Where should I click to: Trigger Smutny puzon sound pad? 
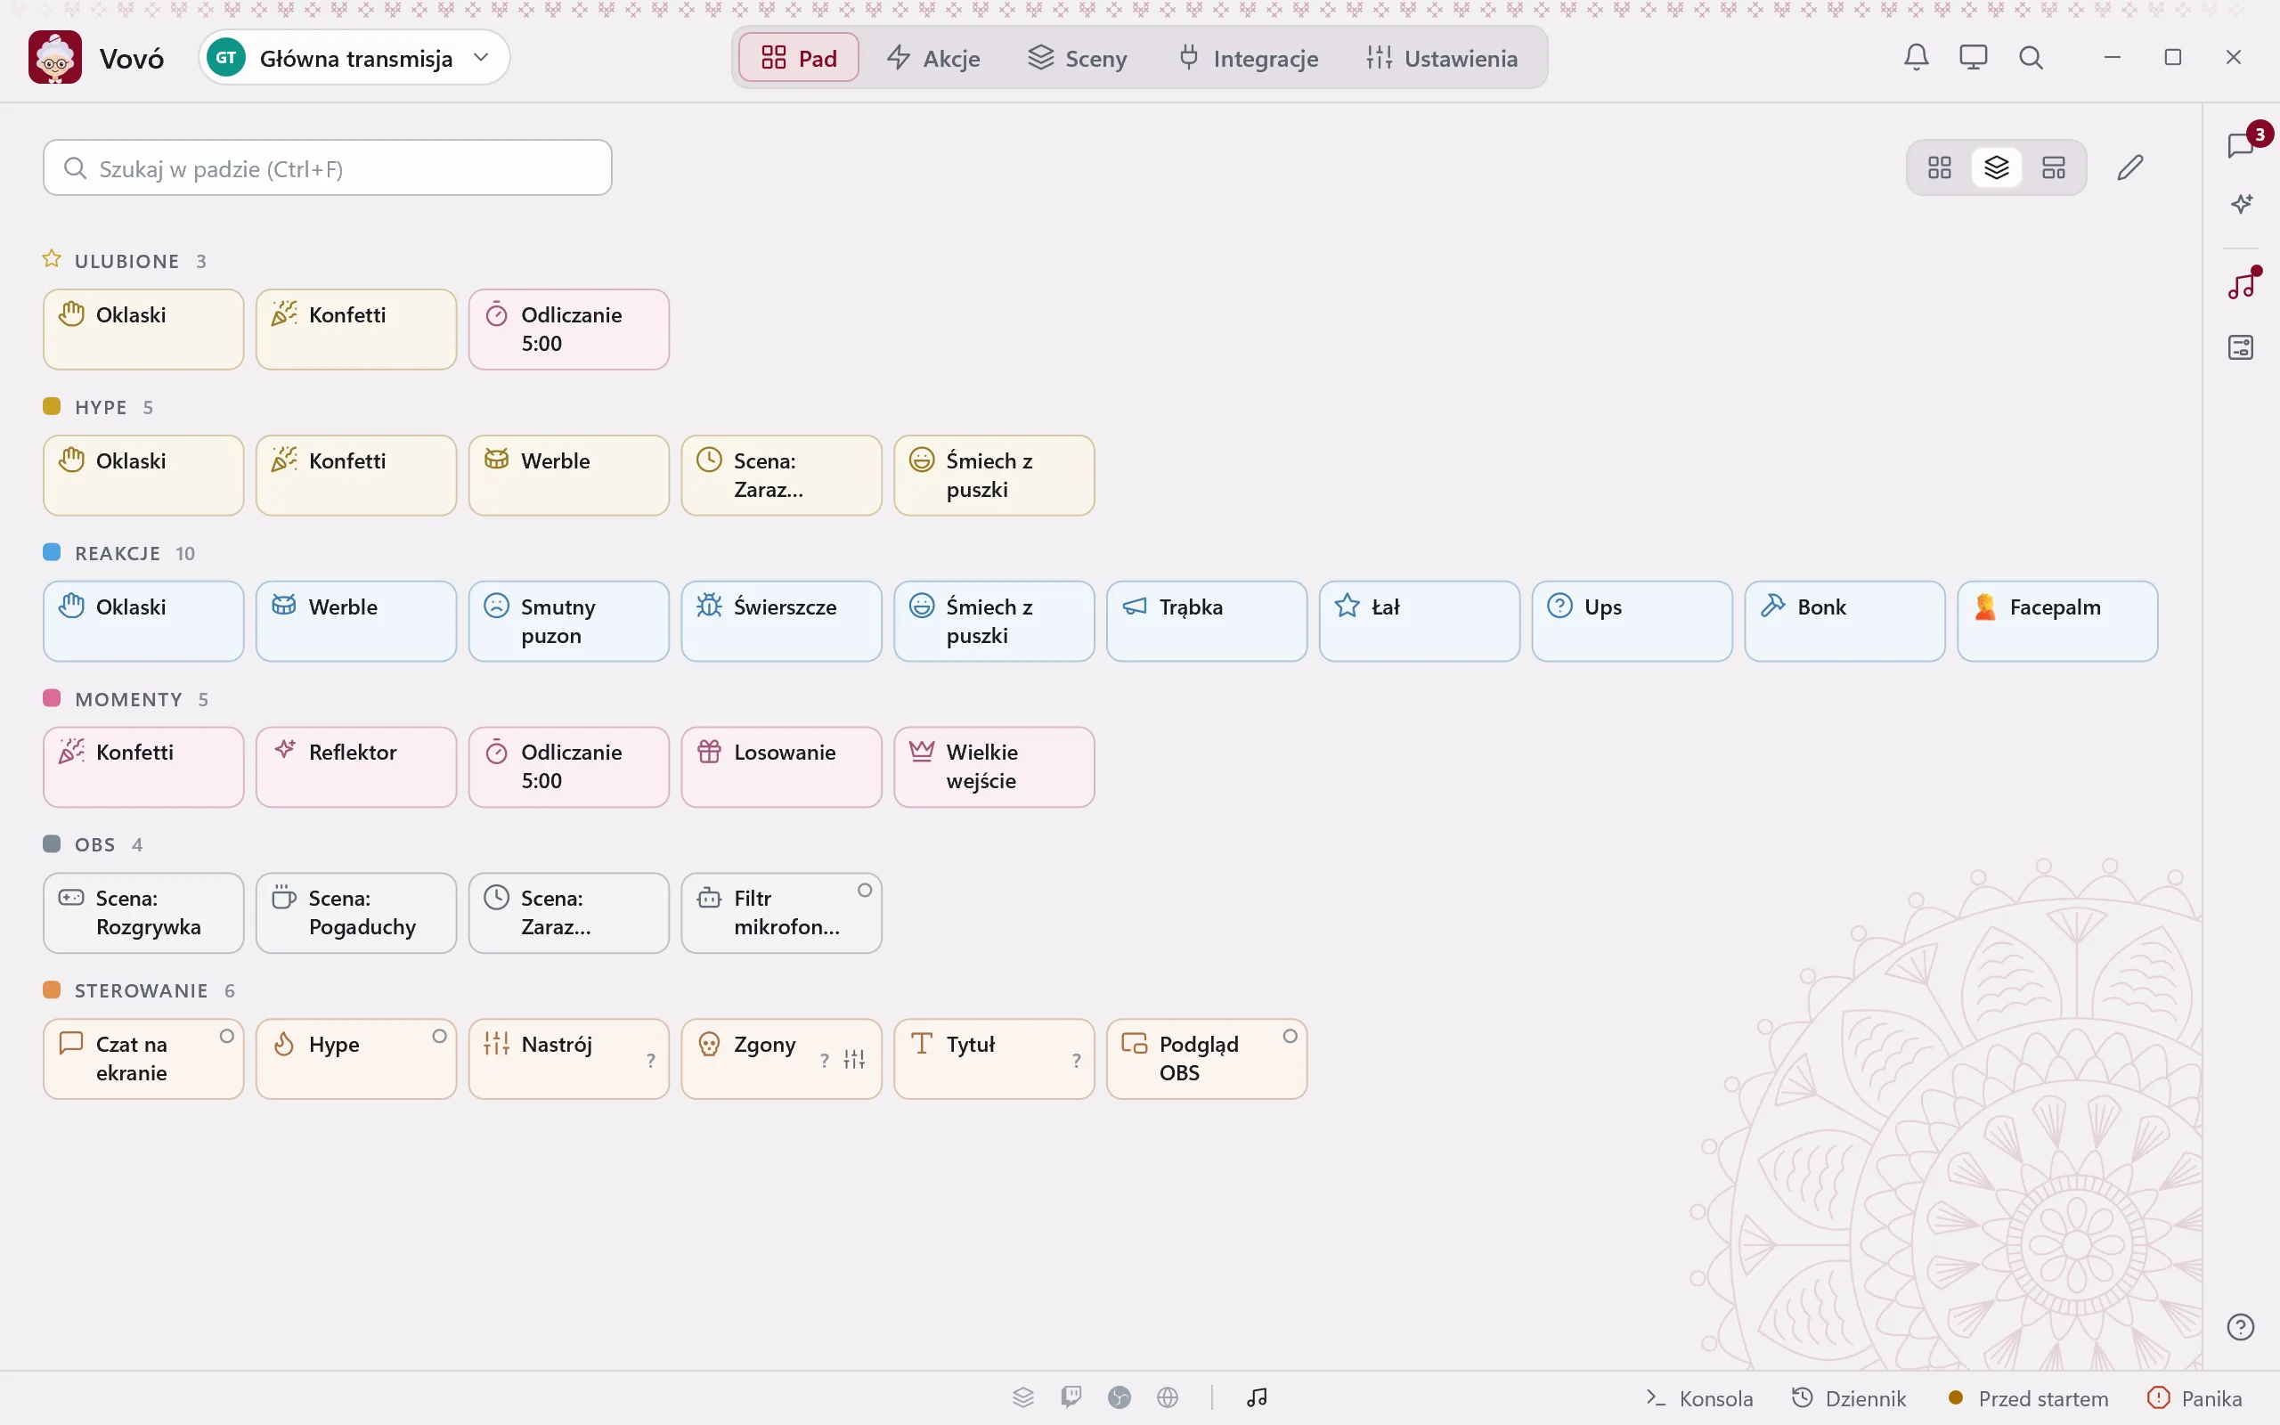click(x=569, y=621)
